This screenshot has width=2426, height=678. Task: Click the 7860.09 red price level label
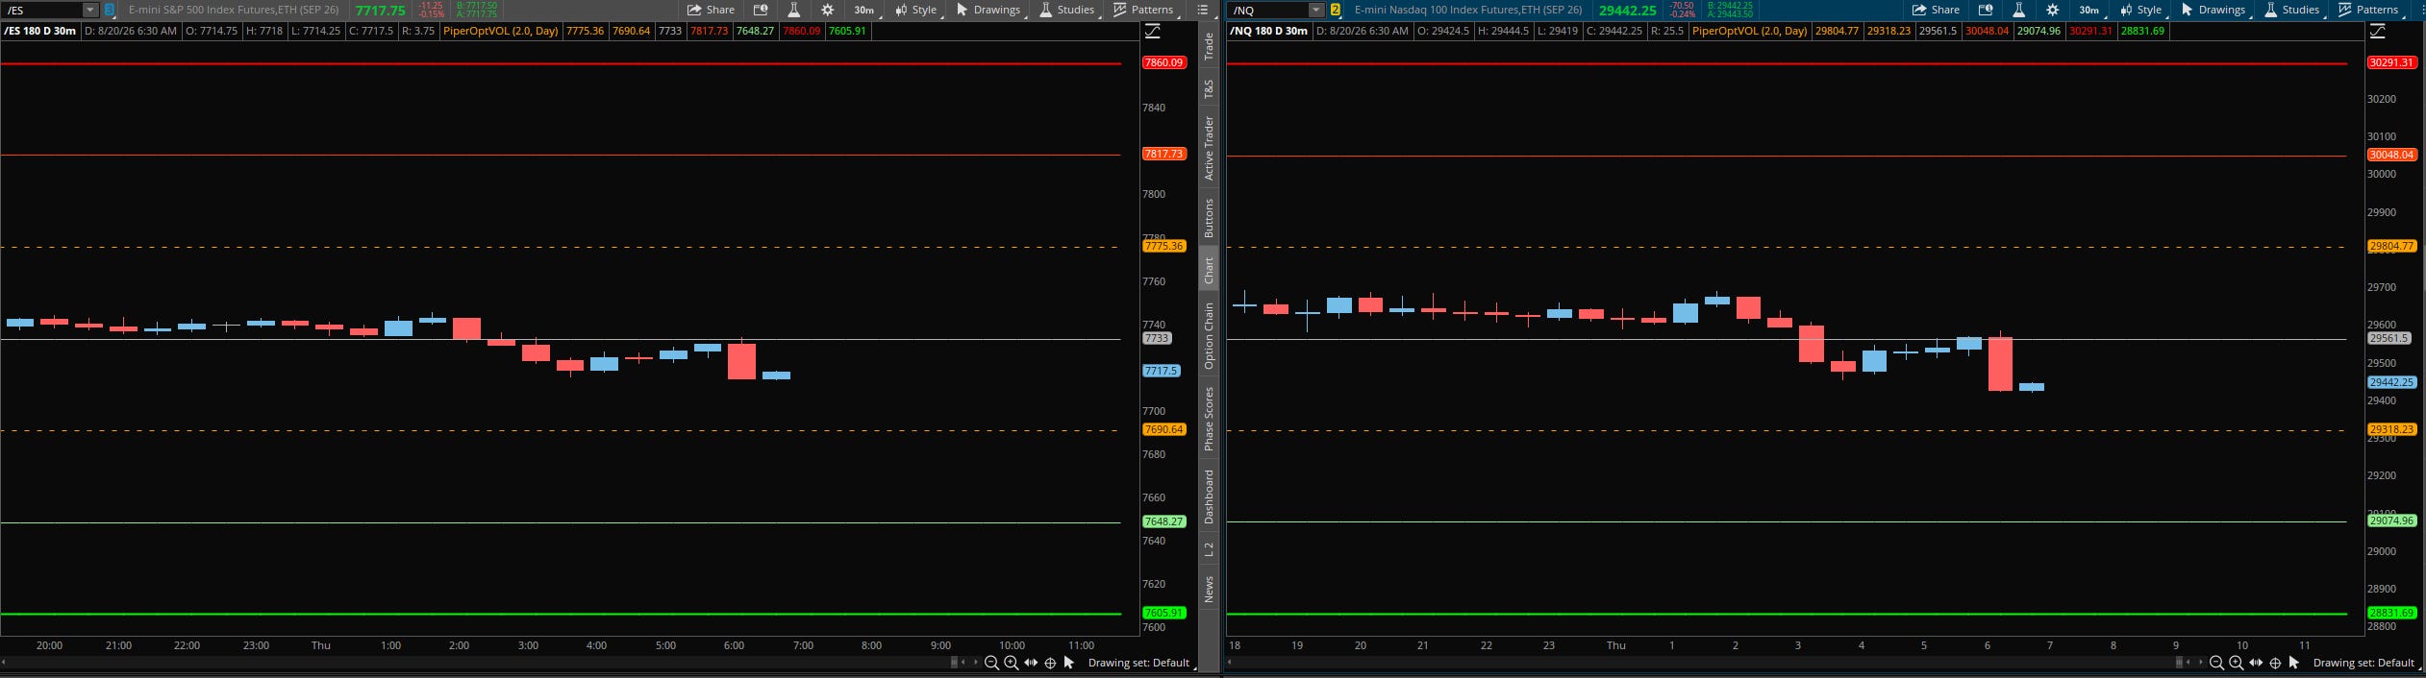coord(1163,62)
